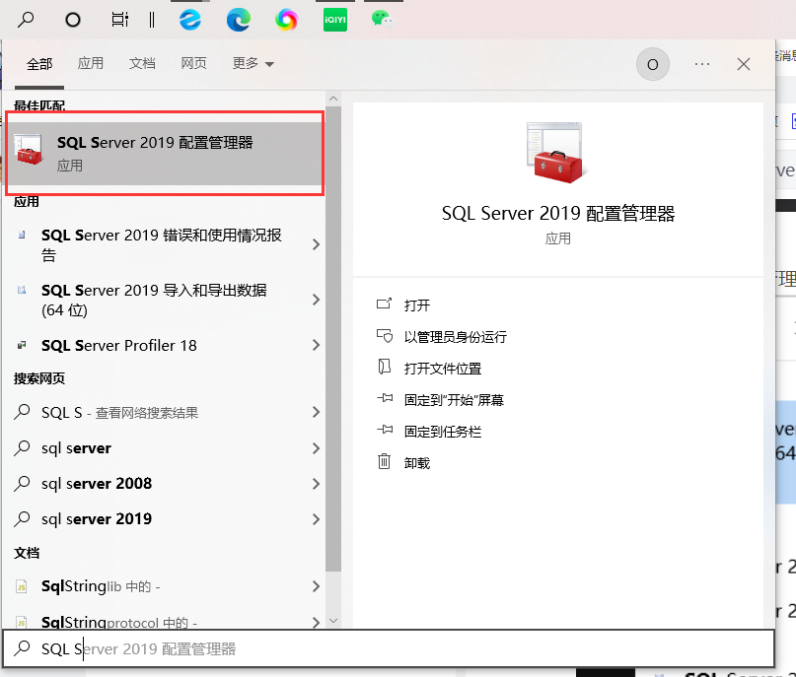Select web suggestion sql server
Viewport: 796px width, 677px height.
162,448
